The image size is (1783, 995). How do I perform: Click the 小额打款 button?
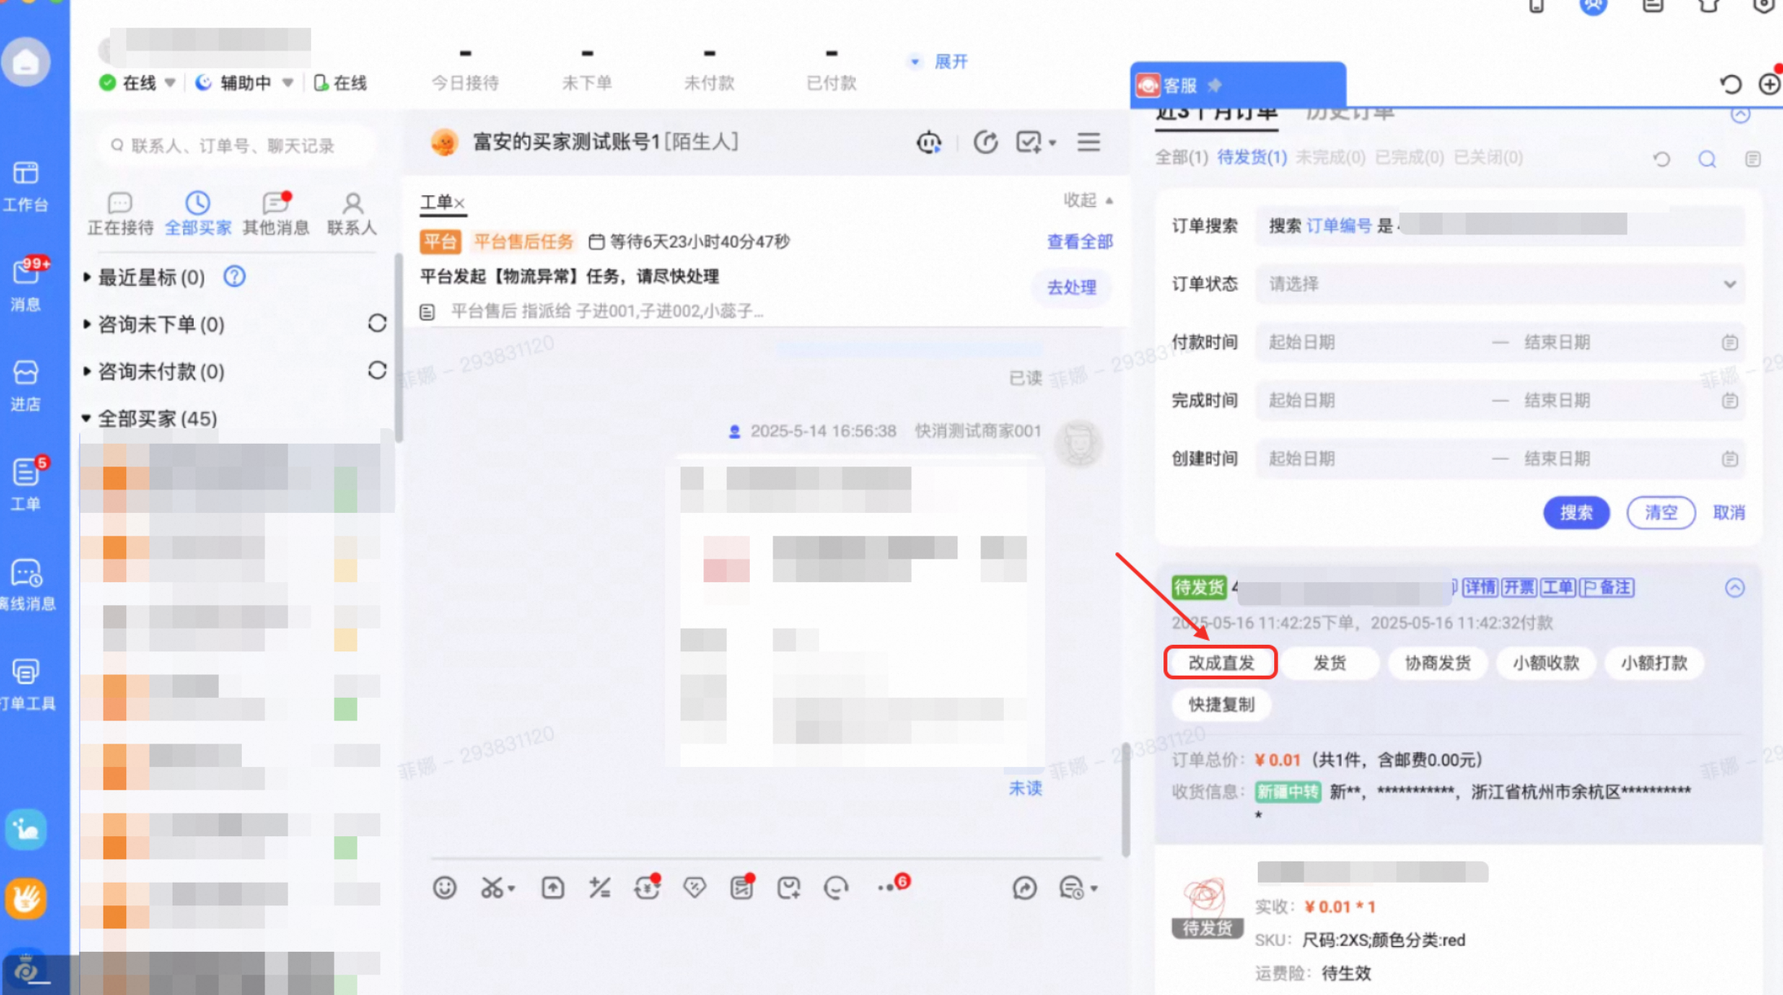click(x=1654, y=663)
